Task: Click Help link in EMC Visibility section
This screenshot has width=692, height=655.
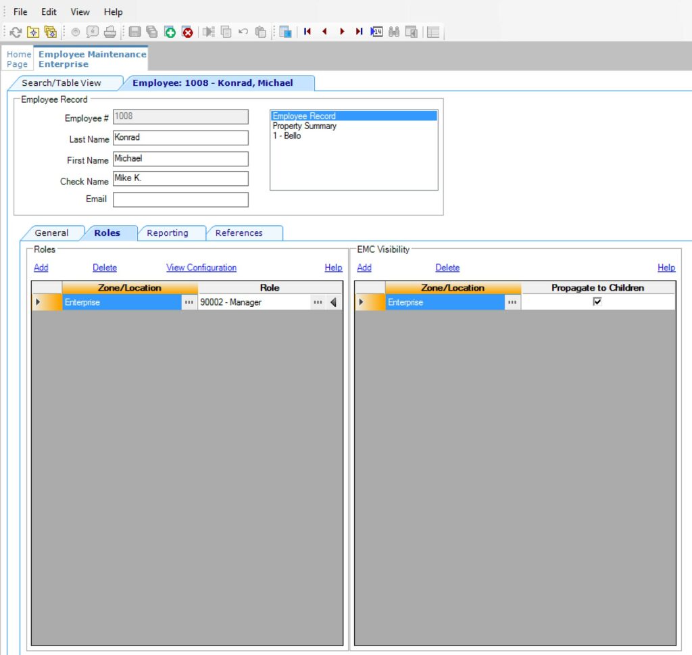Action: coord(666,268)
